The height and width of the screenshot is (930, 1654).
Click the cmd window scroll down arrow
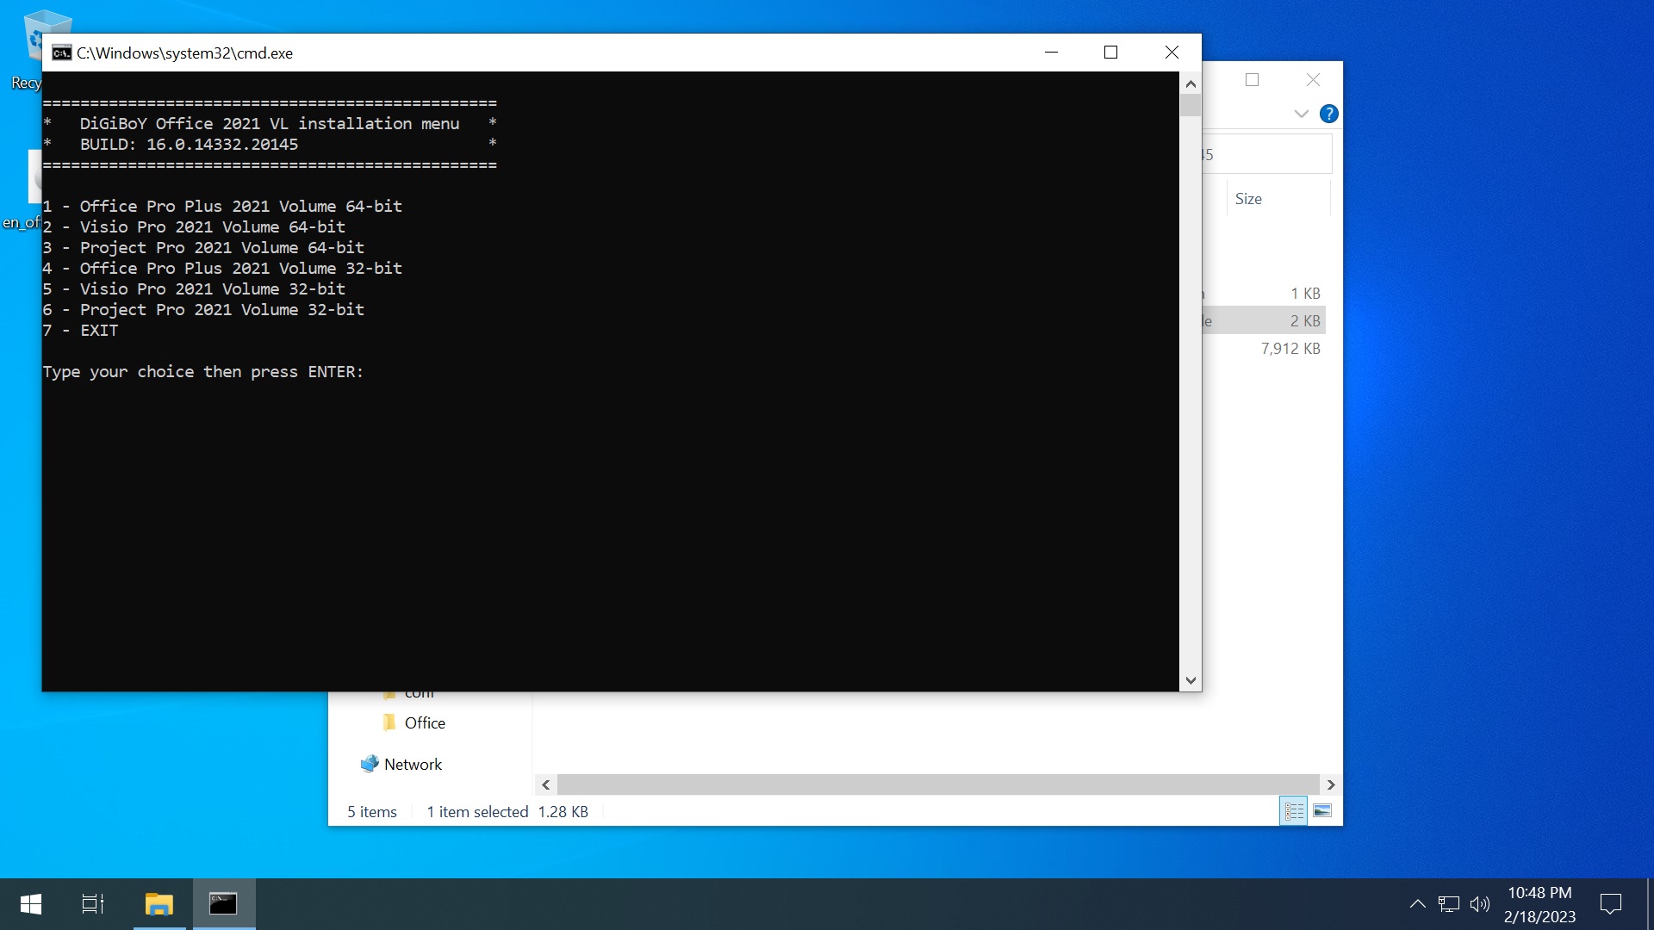pyautogui.click(x=1191, y=680)
